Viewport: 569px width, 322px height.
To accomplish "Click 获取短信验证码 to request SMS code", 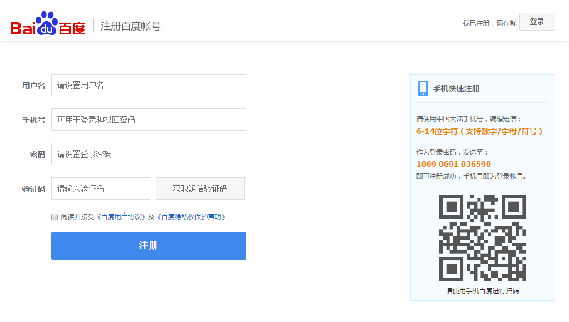I will [x=200, y=189].
